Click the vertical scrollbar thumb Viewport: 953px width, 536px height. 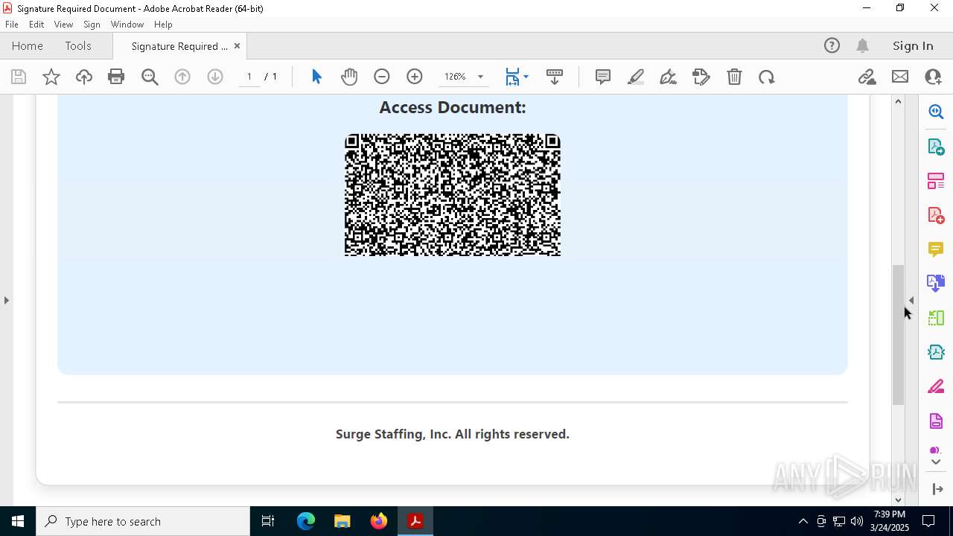pyautogui.click(x=898, y=334)
